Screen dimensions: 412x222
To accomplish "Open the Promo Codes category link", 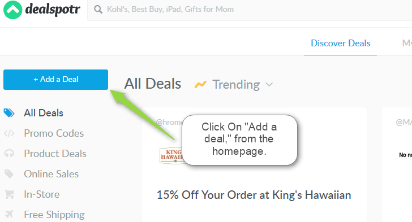I will click(54, 133).
